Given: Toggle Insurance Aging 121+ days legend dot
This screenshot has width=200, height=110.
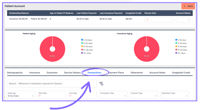Looking at the screenshot, I should coord(176,53).
